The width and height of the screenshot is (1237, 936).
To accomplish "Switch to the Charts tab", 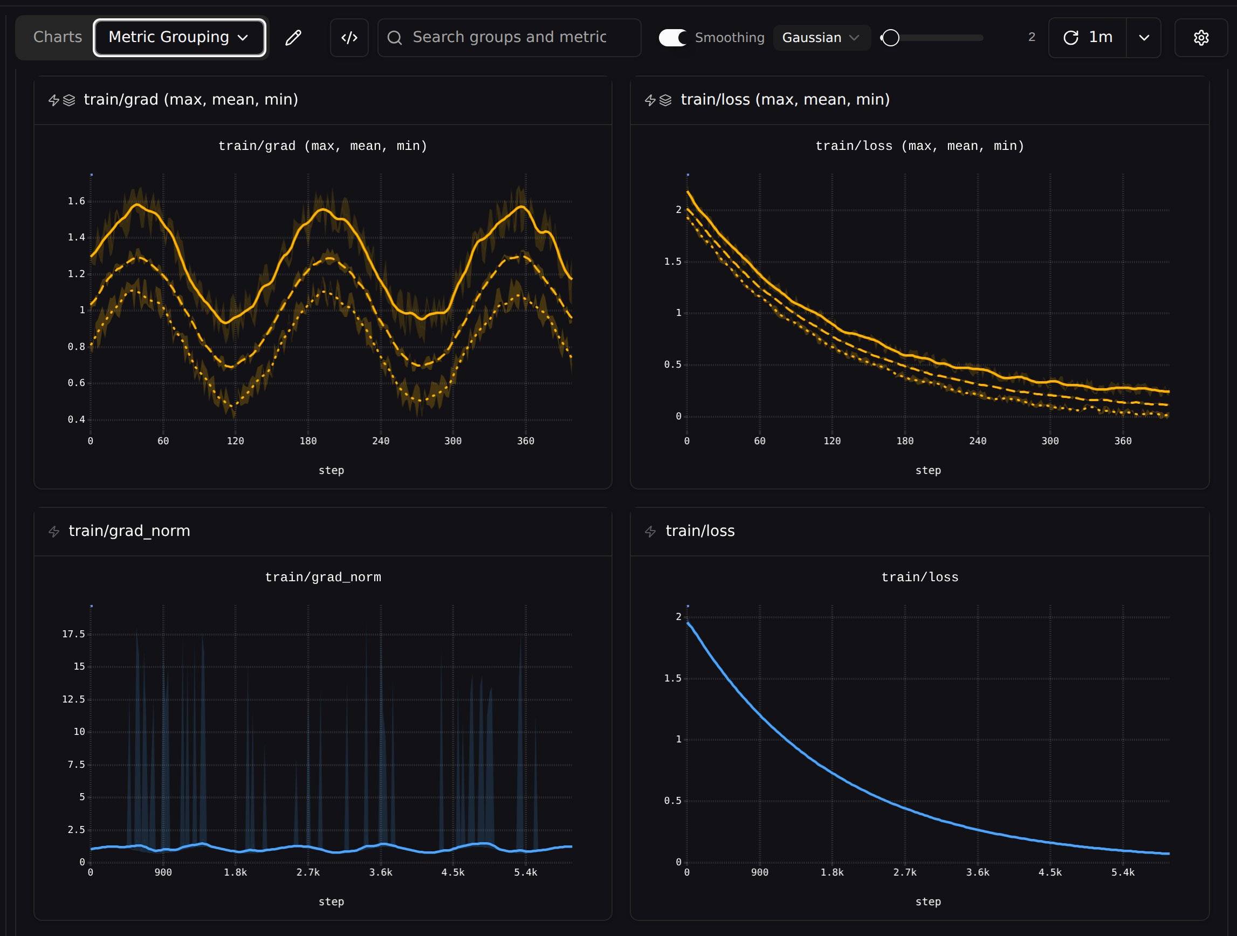I will pos(58,37).
